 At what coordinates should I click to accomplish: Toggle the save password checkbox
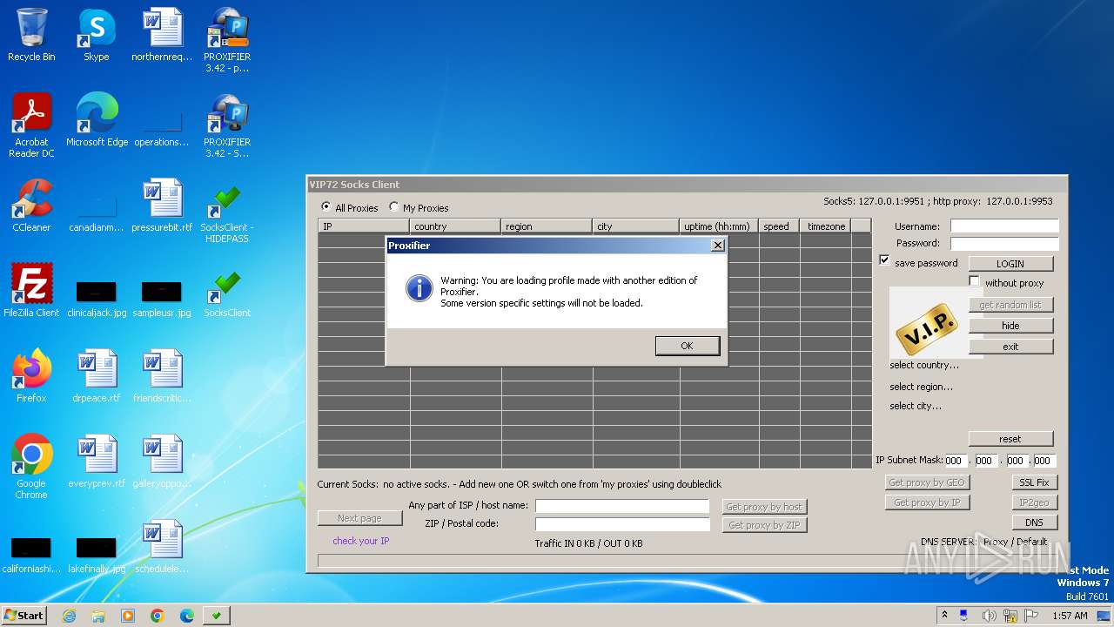(x=885, y=260)
